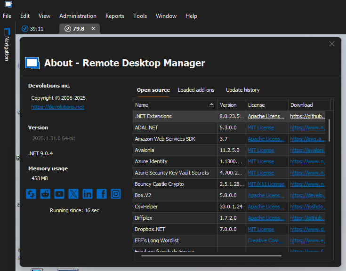
Task: Switch to the Loaded add-ons tab
Action: click(196, 90)
